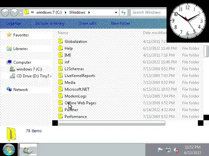Image resolution: width=209 pixels, height=156 pixels.
Task: Open the windows 7 (C:) drive in the sidebar
Action: 29,69
